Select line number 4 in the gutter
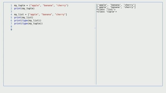This screenshot has width=166, height=93. [11, 14]
